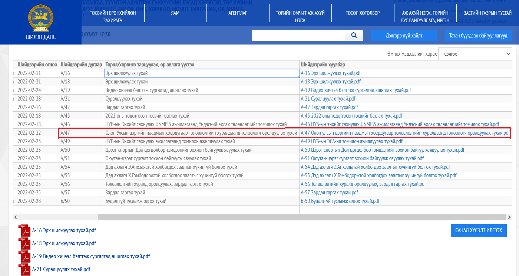Click the Дэлгэрэнгүй хайлт button
The image size is (519, 276).
tap(404, 35)
